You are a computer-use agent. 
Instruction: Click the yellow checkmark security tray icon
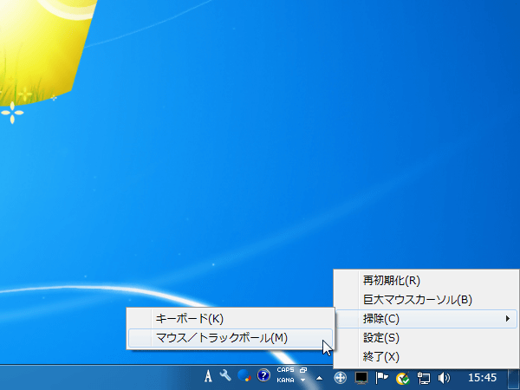tap(402, 378)
